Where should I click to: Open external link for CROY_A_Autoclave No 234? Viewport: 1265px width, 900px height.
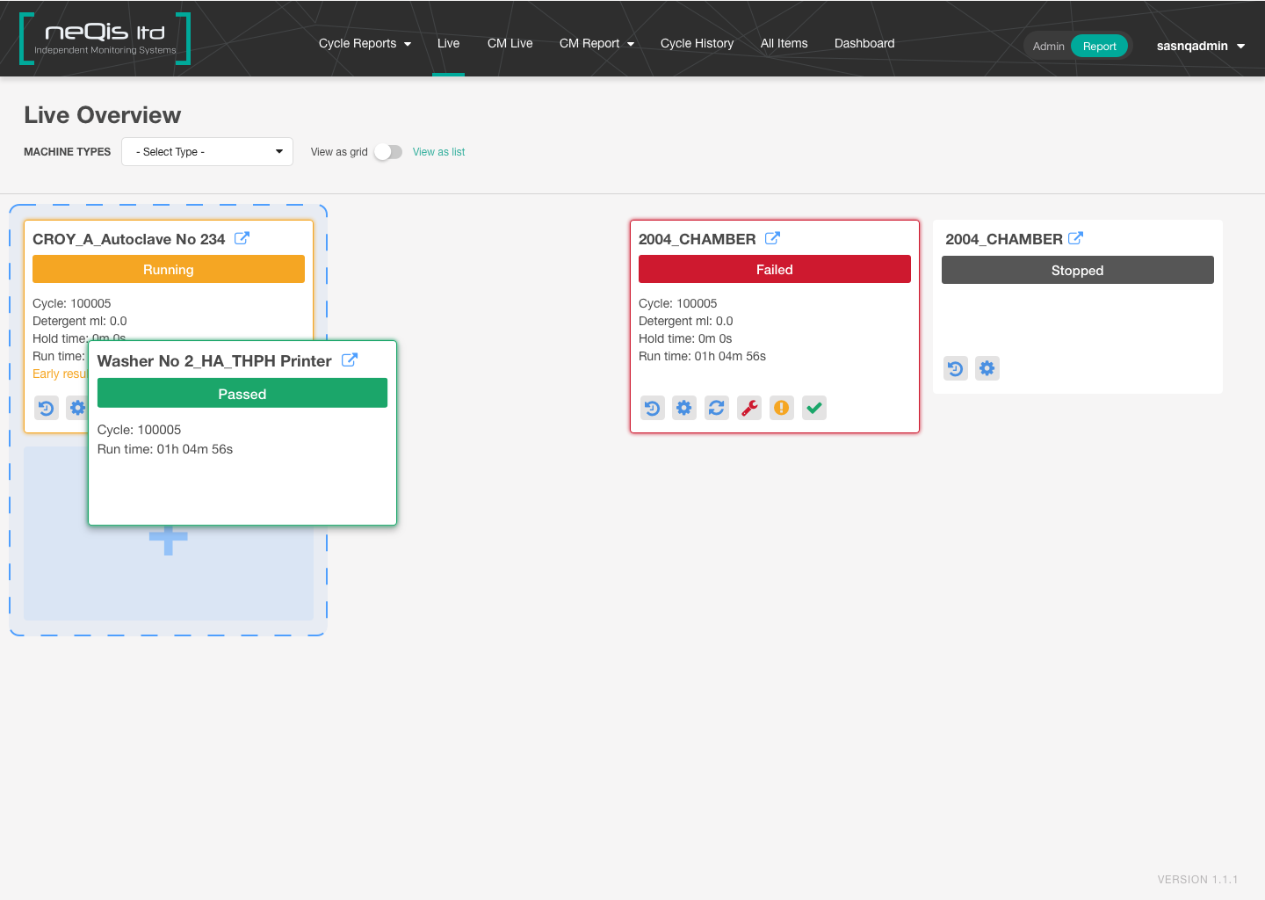pos(241,237)
